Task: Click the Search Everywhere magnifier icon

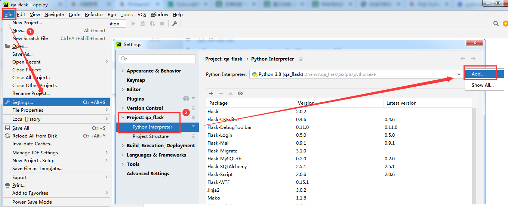Action: click(x=496, y=24)
